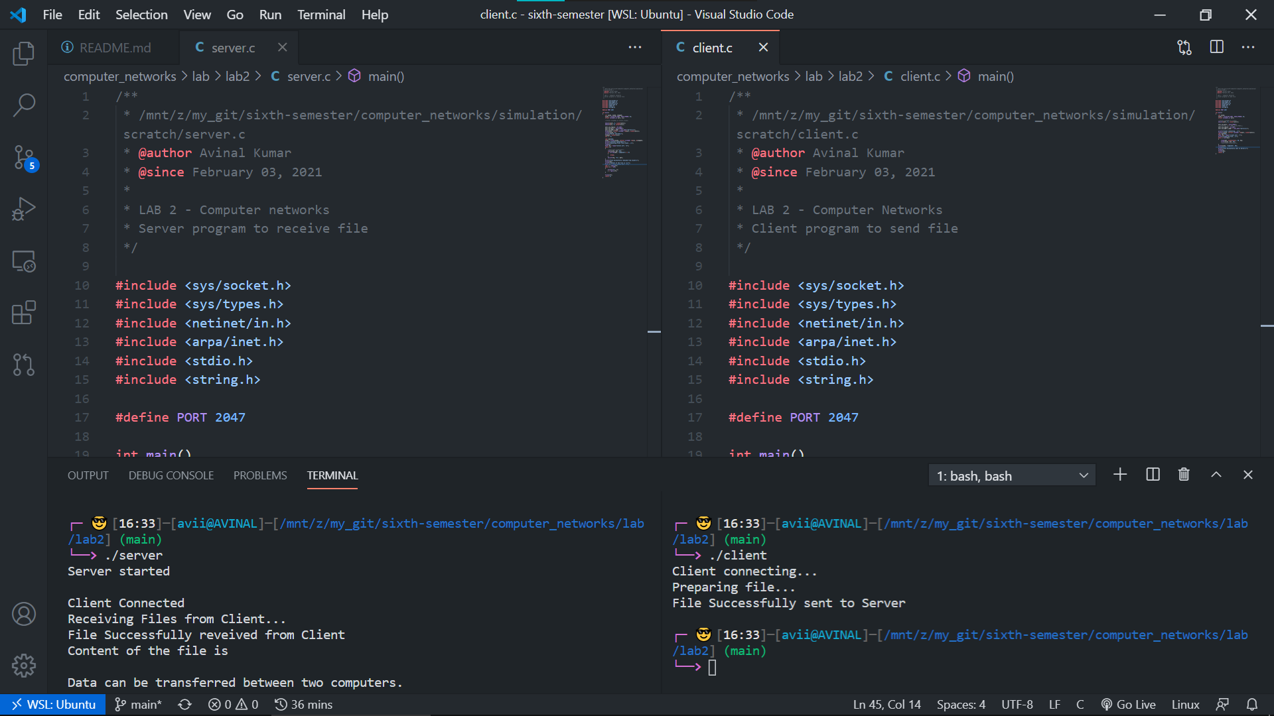This screenshot has height=716, width=1274.
Task: Open the Explorer view in activity bar
Action: click(24, 54)
